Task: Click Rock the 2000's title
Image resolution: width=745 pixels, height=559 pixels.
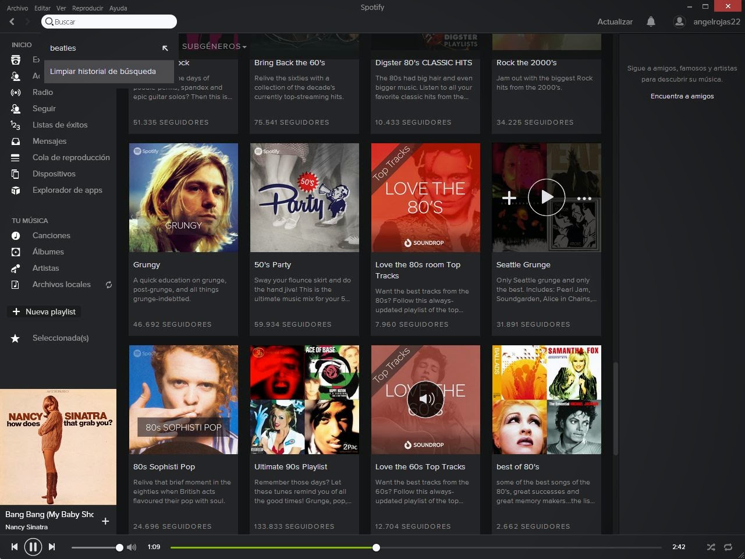Action: point(526,62)
